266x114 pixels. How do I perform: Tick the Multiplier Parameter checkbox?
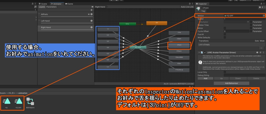pyautogui.click(x=251, y=22)
